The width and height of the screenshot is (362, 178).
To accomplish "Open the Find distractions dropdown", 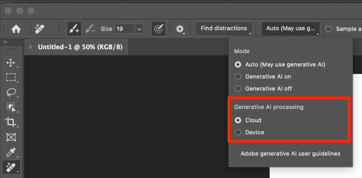I will point(224,29).
